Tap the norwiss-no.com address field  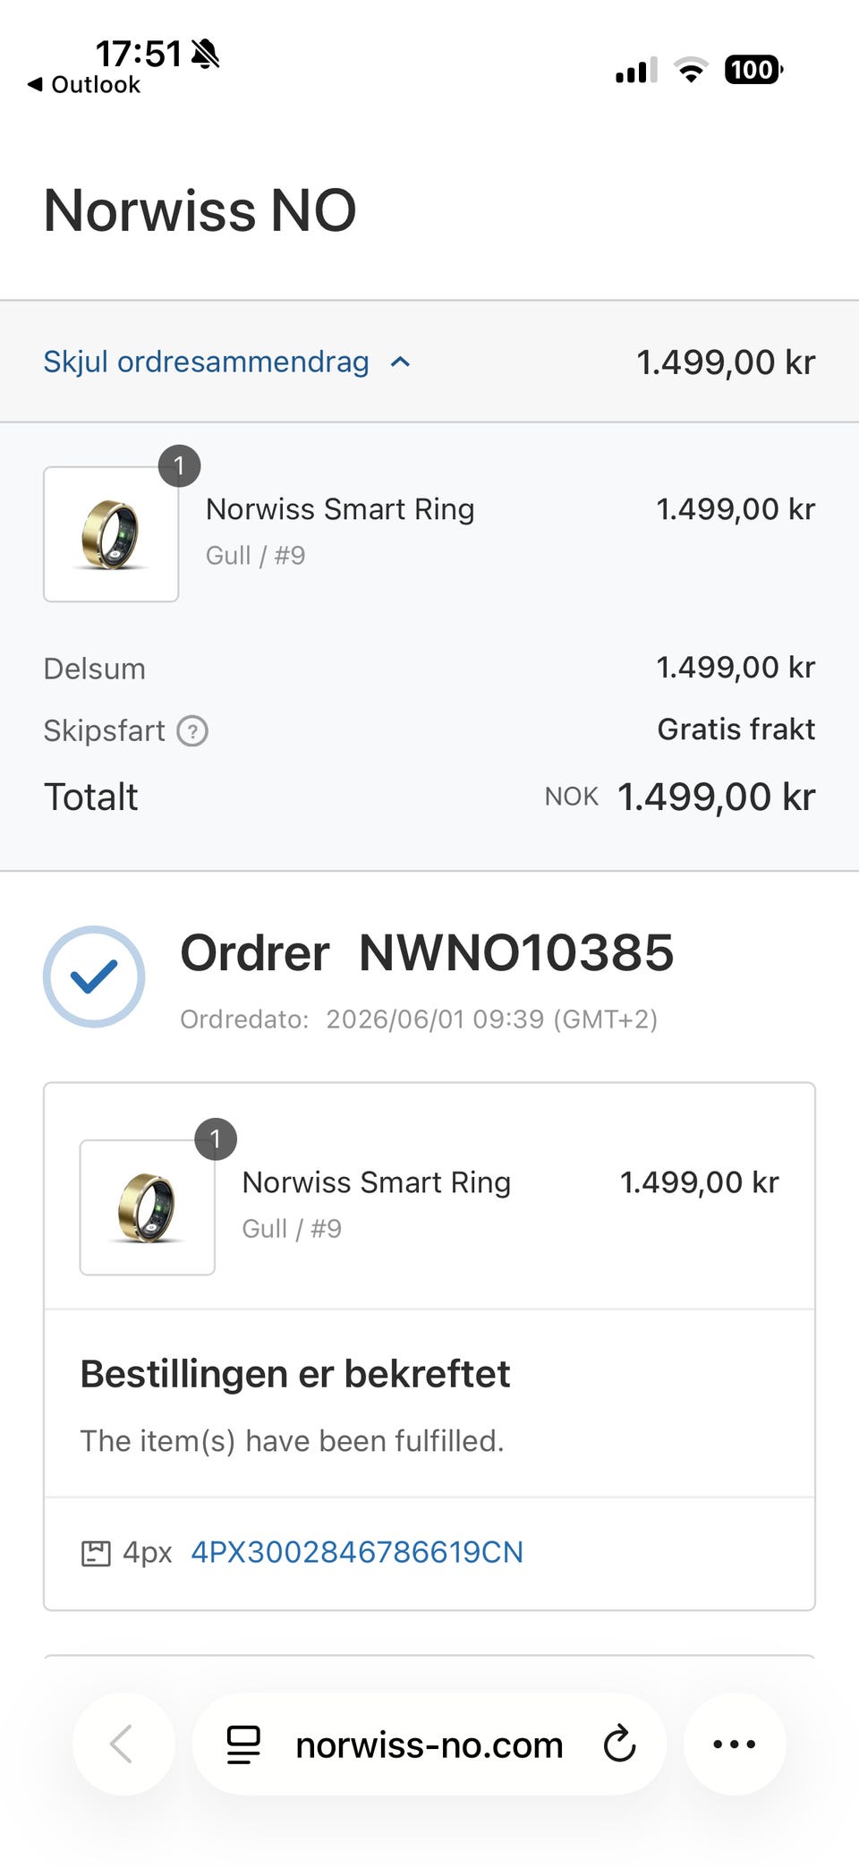pyautogui.click(x=429, y=1744)
